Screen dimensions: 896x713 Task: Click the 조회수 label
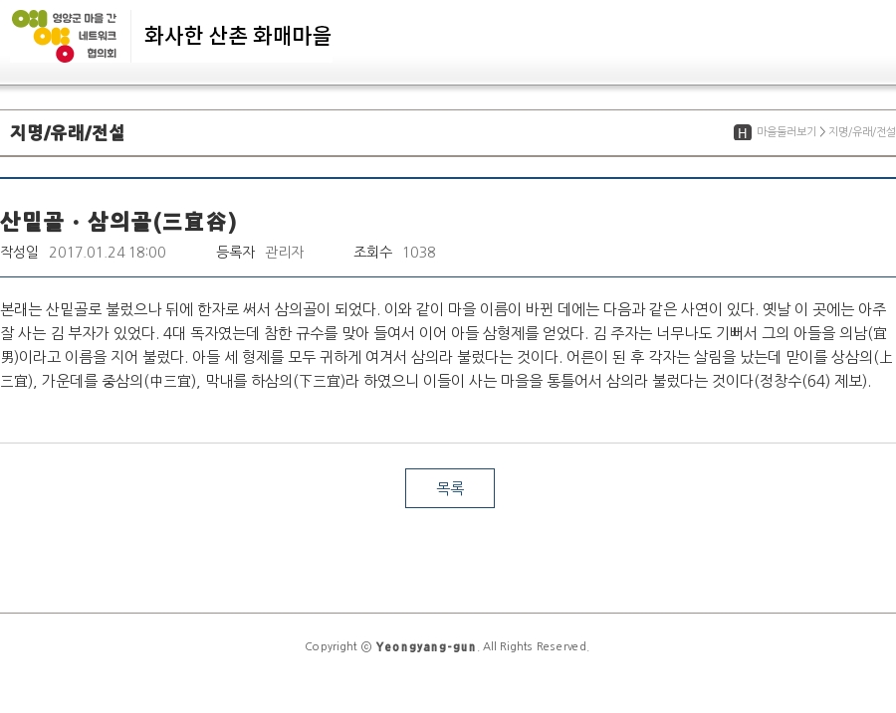373,252
